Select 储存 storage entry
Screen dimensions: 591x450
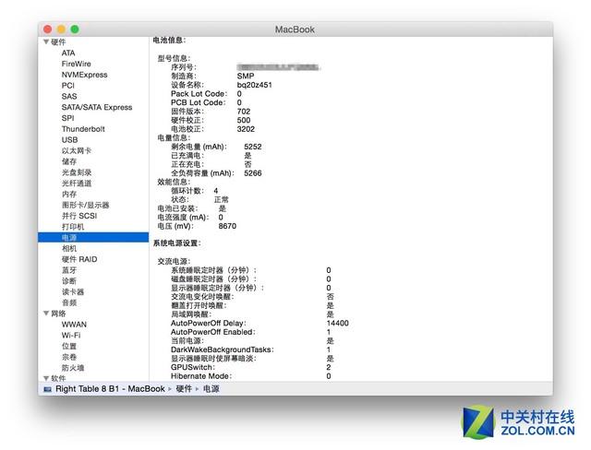coord(69,161)
